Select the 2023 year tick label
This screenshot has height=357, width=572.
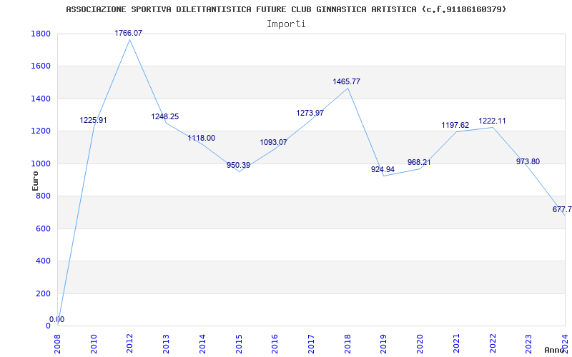click(528, 343)
